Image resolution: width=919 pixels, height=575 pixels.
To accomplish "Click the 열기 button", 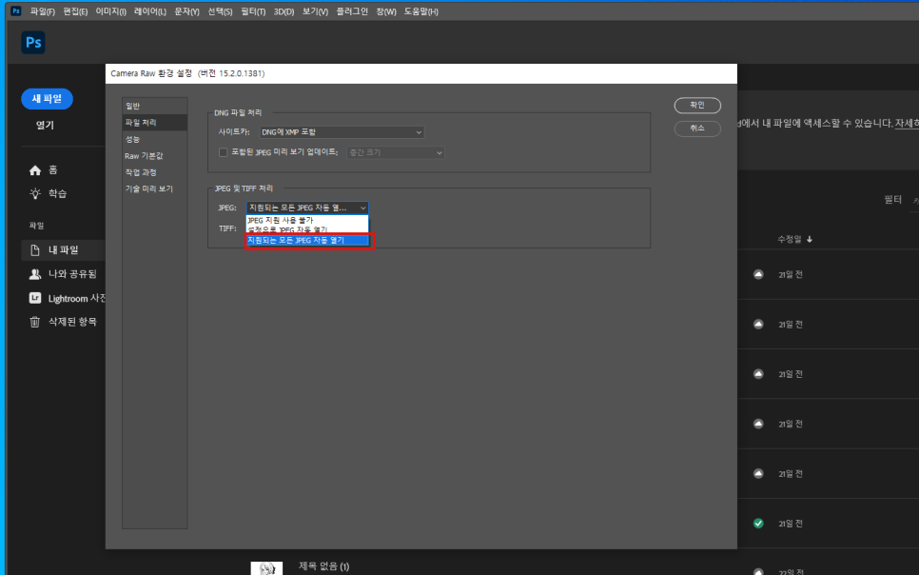I will [45, 125].
